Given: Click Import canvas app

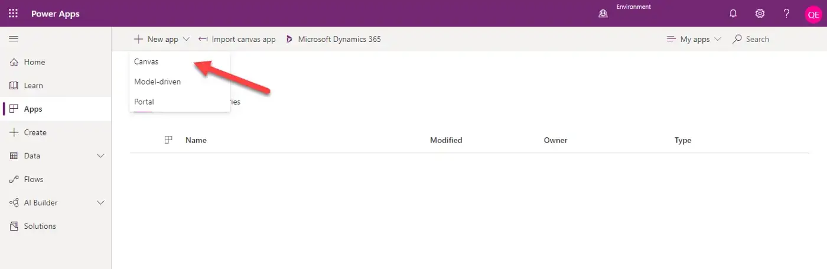Looking at the screenshot, I should click(237, 39).
